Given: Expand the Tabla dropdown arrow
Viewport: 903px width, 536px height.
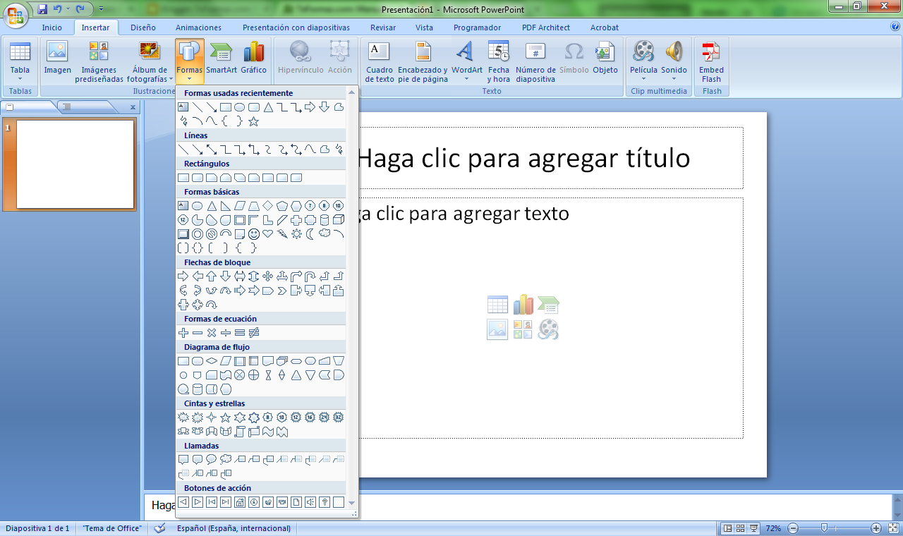Looking at the screenshot, I should (20, 79).
